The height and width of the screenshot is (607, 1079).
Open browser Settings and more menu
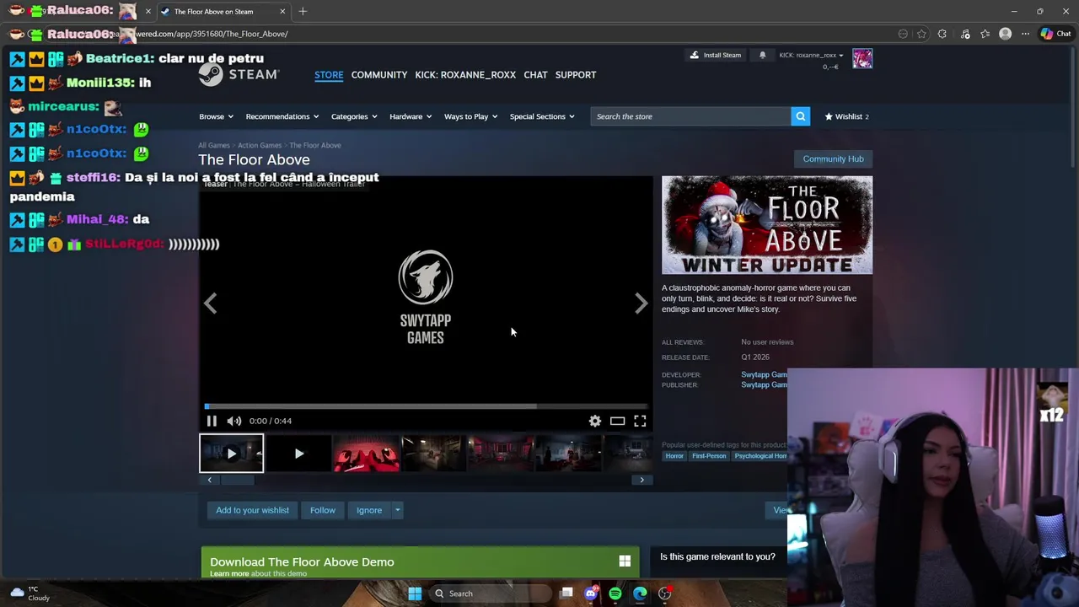pos(1025,34)
